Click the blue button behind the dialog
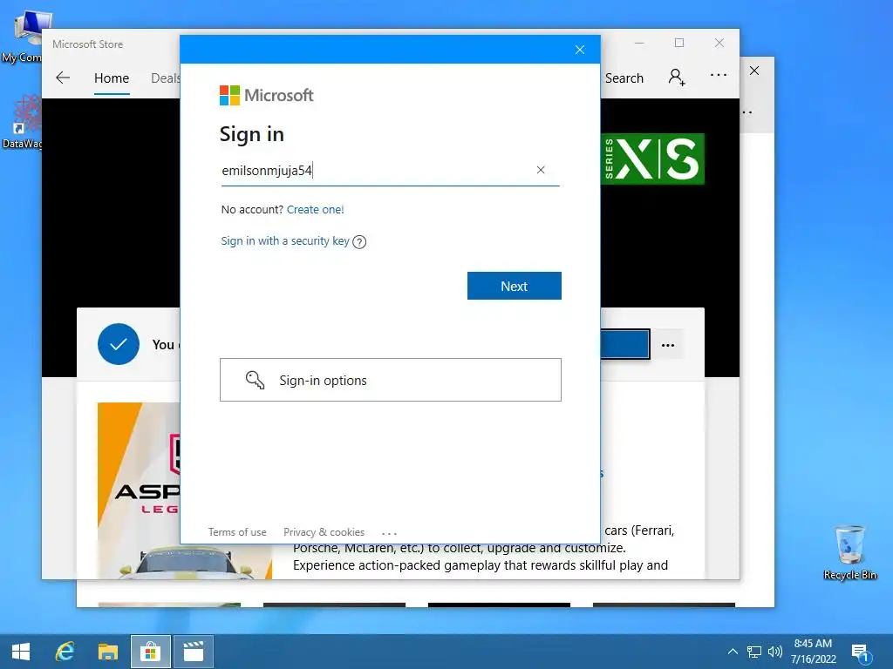 pos(624,344)
